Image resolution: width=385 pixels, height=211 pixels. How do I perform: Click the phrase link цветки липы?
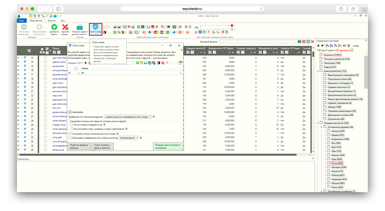click(59, 62)
